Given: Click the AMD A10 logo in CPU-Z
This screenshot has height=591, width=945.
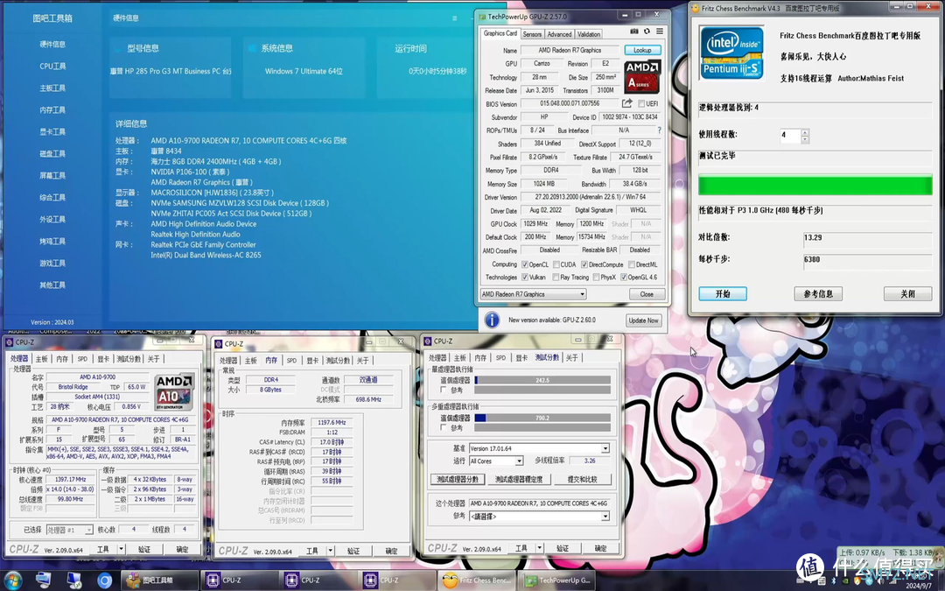Looking at the screenshot, I should tap(174, 392).
